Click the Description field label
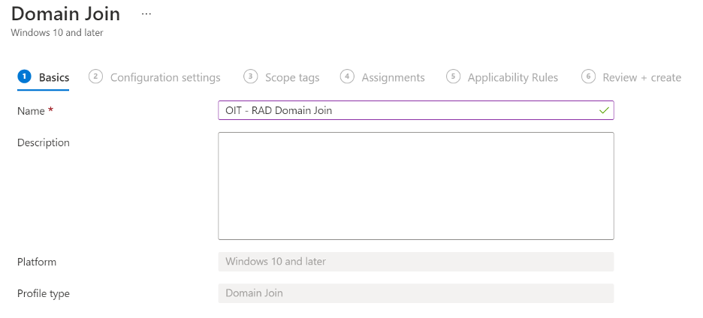Viewport: 703px width, 318px height. [44, 142]
